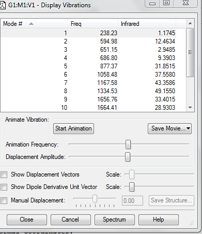Click the disabled Save Structure button
The height and width of the screenshot is (234, 202).
(x=172, y=200)
